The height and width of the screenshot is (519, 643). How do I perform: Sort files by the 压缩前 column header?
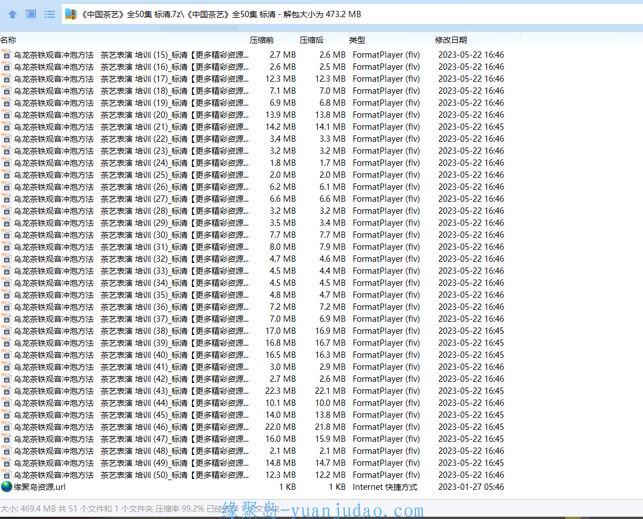click(262, 40)
